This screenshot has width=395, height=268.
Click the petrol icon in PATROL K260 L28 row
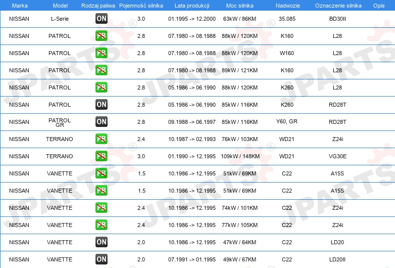point(102,87)
